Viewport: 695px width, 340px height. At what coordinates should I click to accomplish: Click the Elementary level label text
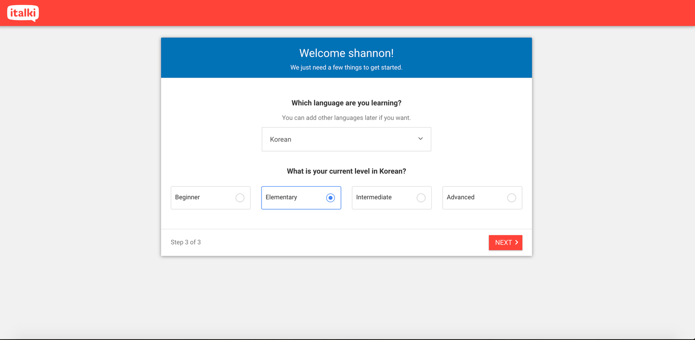click(281, 197)
